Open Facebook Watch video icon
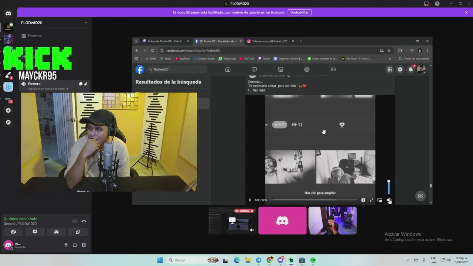473x266 pixels. coord(254,69)
